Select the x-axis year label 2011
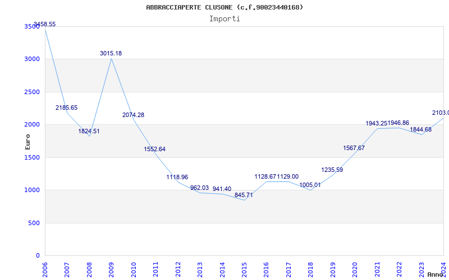The width and height of the screenshot is (449, 280). 156,270
